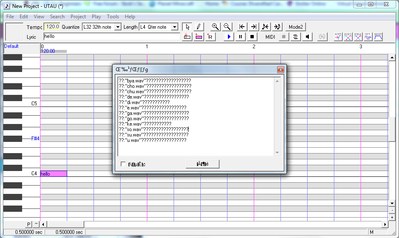Select the arrow pointer tool
This screenshot has height=238, width=399.
tap(187, 27)
